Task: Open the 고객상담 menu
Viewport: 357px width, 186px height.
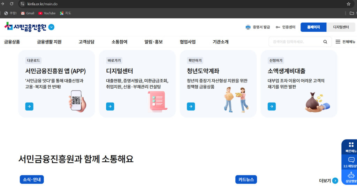Action: click(86, 42)
